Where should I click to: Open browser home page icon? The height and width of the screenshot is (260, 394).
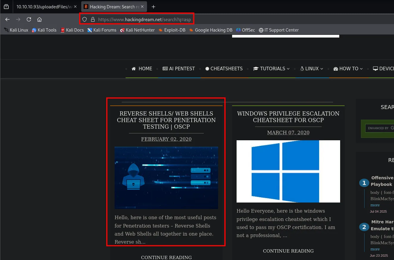coord(39,19)
